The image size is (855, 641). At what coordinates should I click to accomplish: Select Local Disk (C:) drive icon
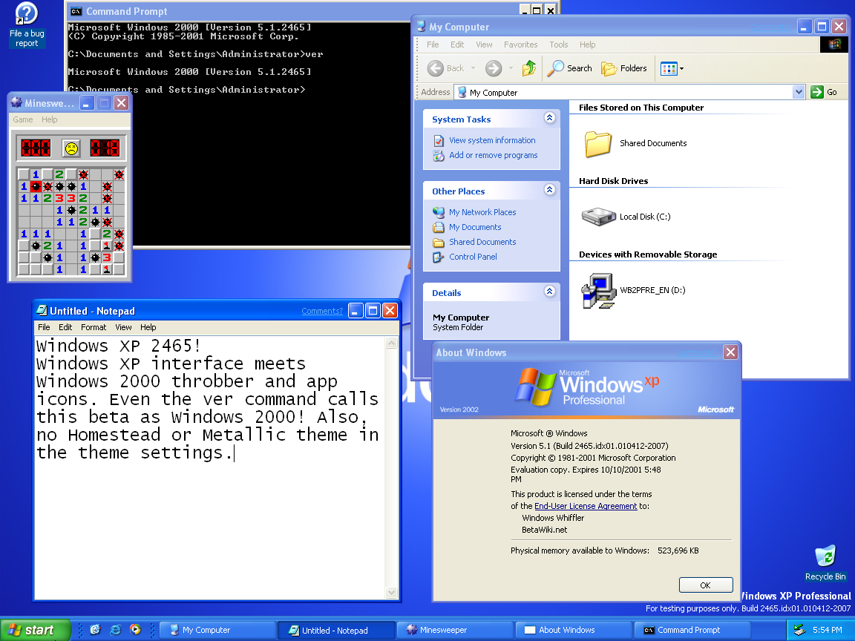click(x=598, y=217)
